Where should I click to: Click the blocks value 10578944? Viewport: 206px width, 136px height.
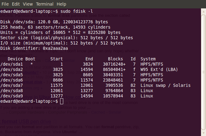coord(113,96)
